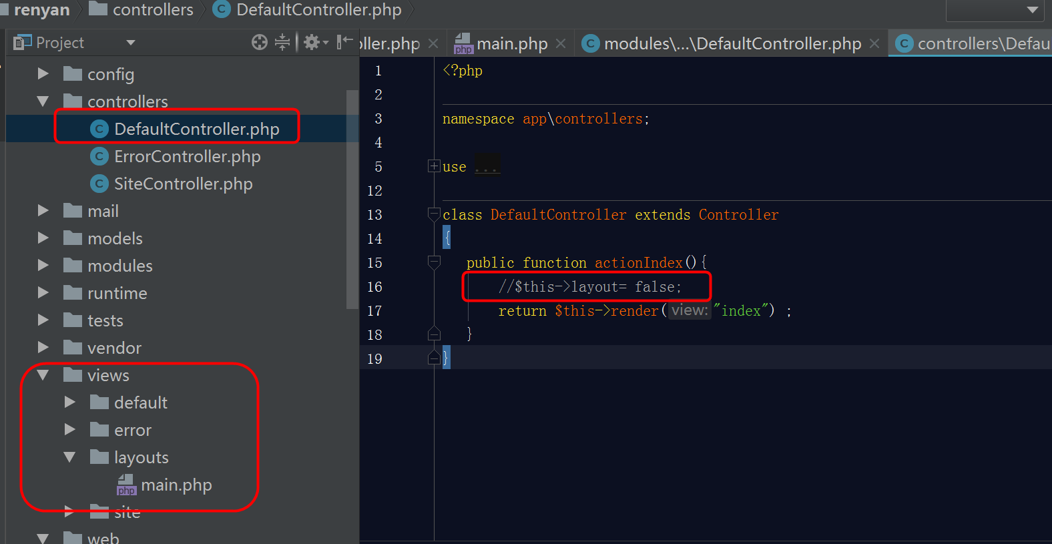This screenshot has height=544, width=1052.
Task: Click the models folder icon
Action: tap(73, 238)
